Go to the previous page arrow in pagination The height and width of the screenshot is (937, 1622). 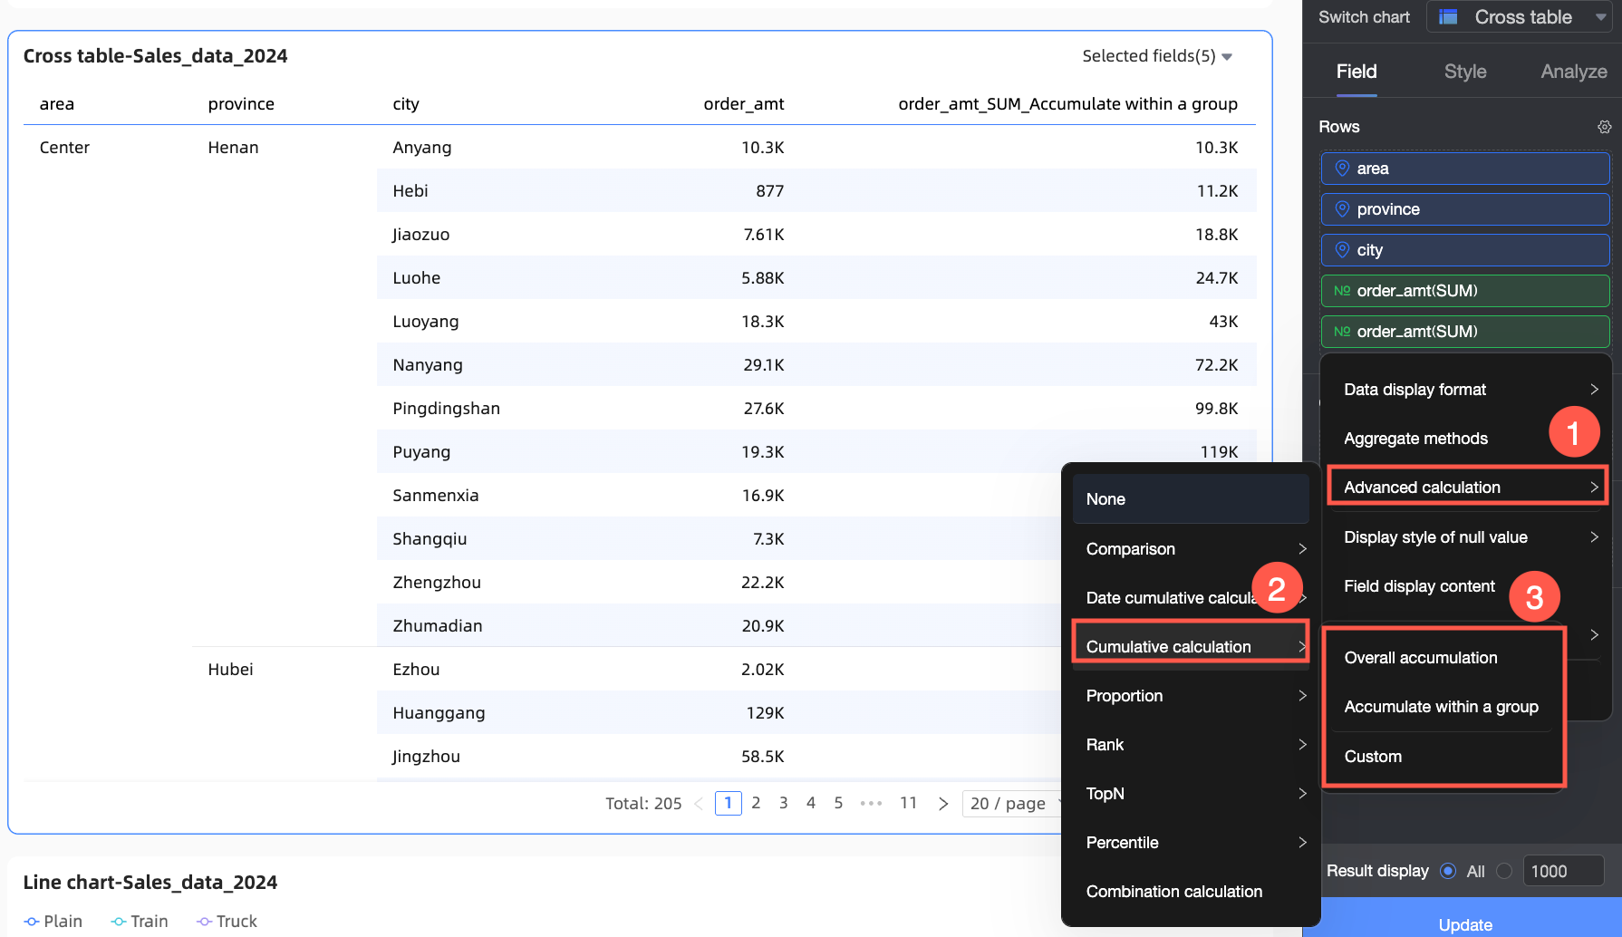698,804
